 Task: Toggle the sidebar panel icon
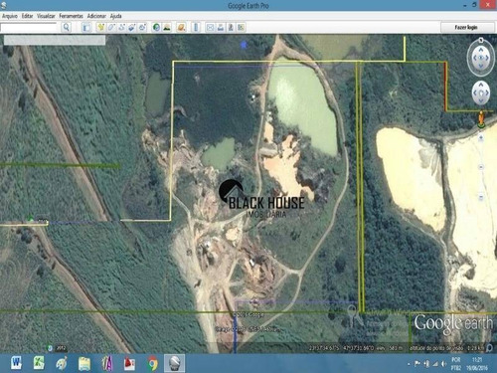86,27
